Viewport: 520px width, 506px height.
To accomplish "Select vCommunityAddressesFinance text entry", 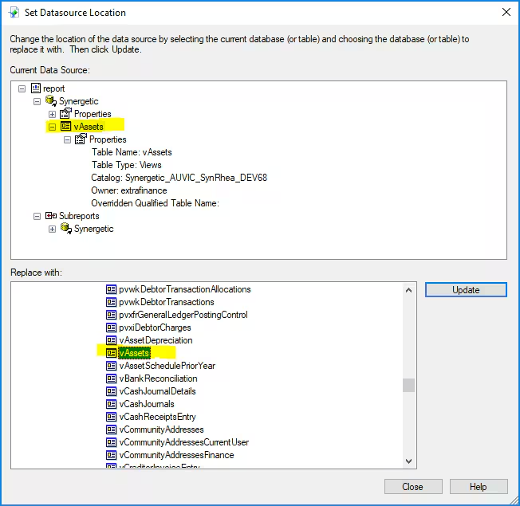I will tap(176, 455).
